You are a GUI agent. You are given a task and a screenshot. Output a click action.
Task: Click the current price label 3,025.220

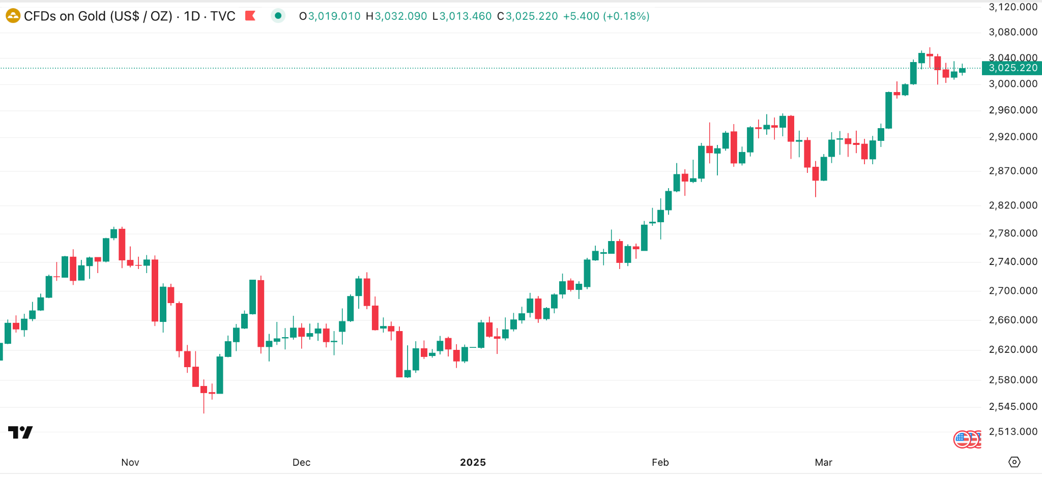coord(1012,68)
